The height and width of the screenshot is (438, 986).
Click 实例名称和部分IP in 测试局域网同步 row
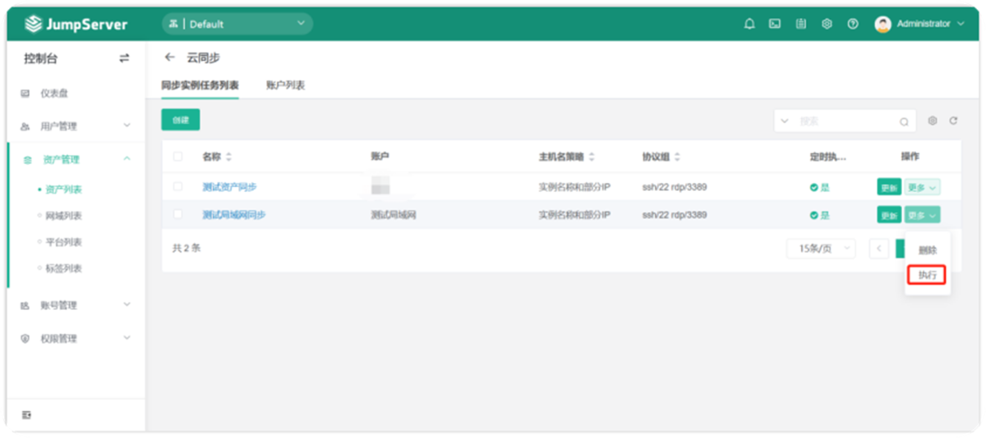pos(574,215)
